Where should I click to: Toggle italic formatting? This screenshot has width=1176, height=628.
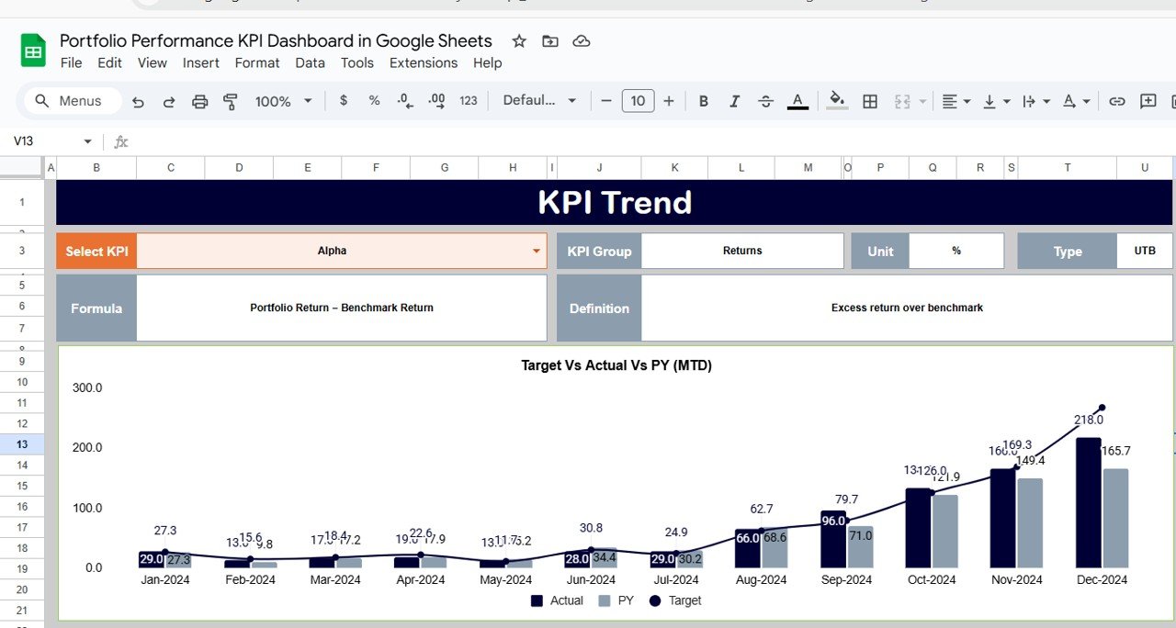pos(735,101)
